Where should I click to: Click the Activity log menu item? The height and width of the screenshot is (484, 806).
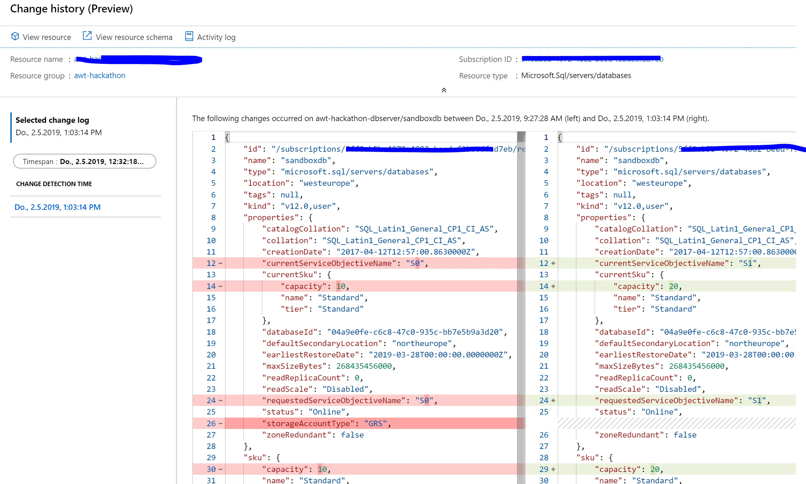216,37
